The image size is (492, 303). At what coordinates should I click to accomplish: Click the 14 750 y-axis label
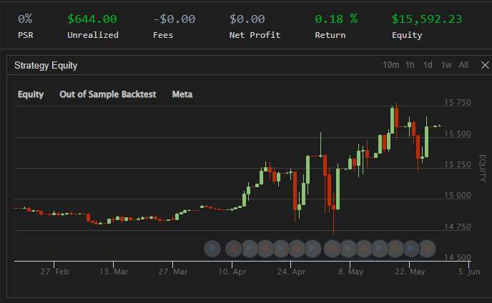click(x=458, y=227)
